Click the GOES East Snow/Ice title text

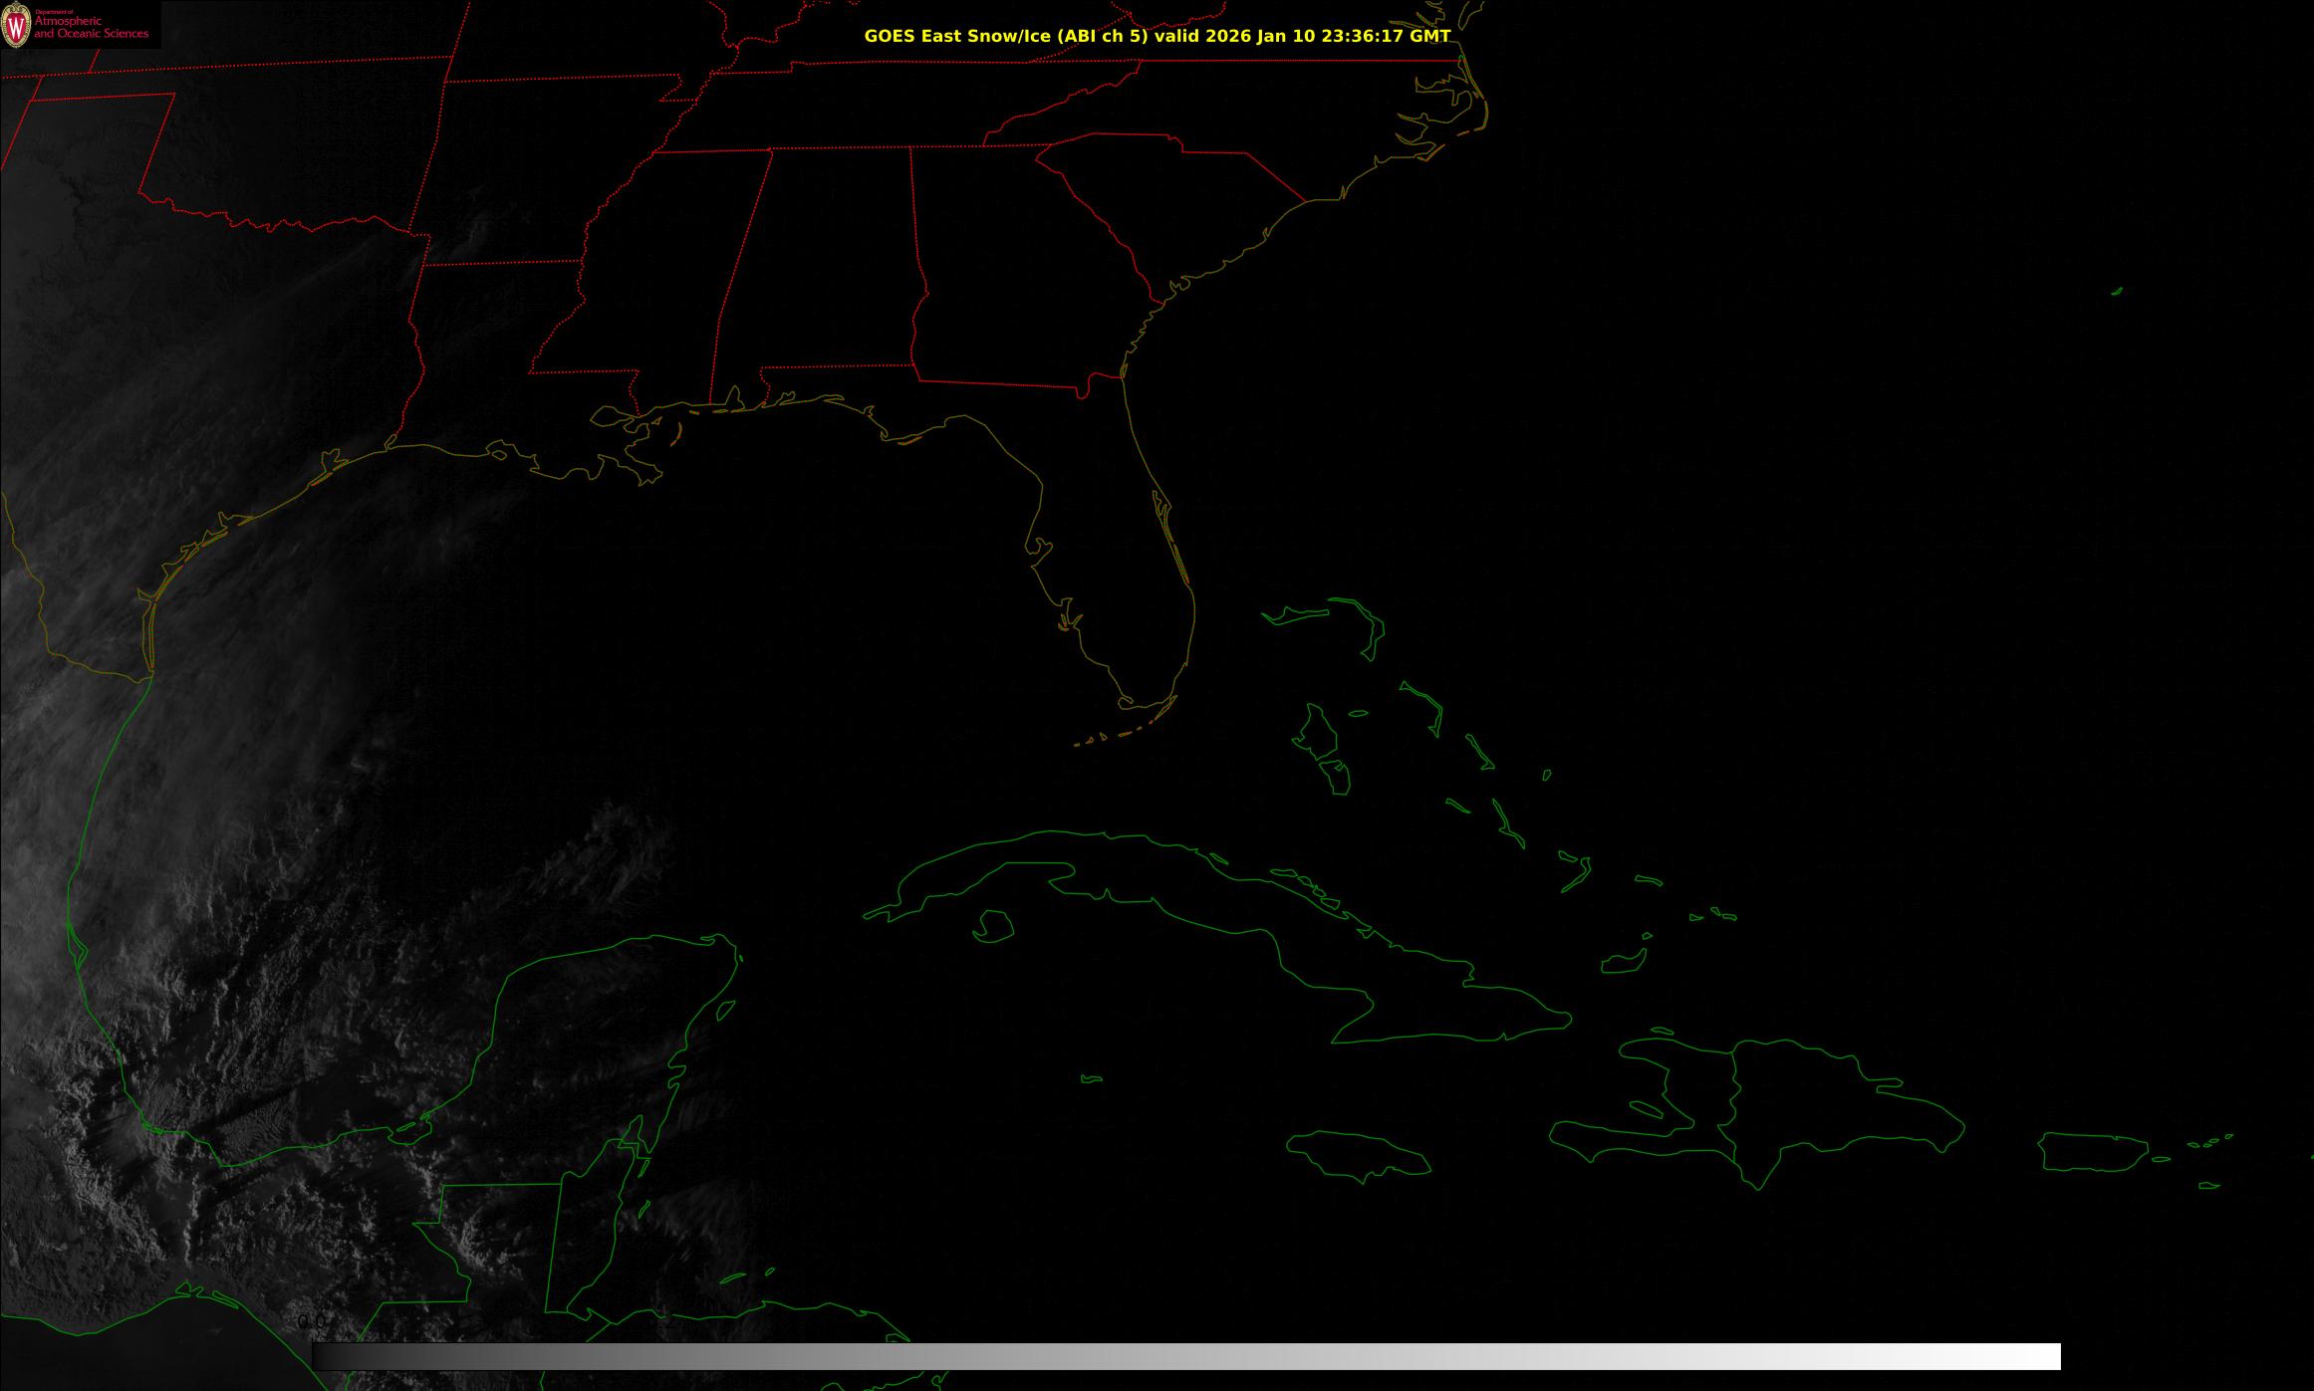pos(1156,36)
